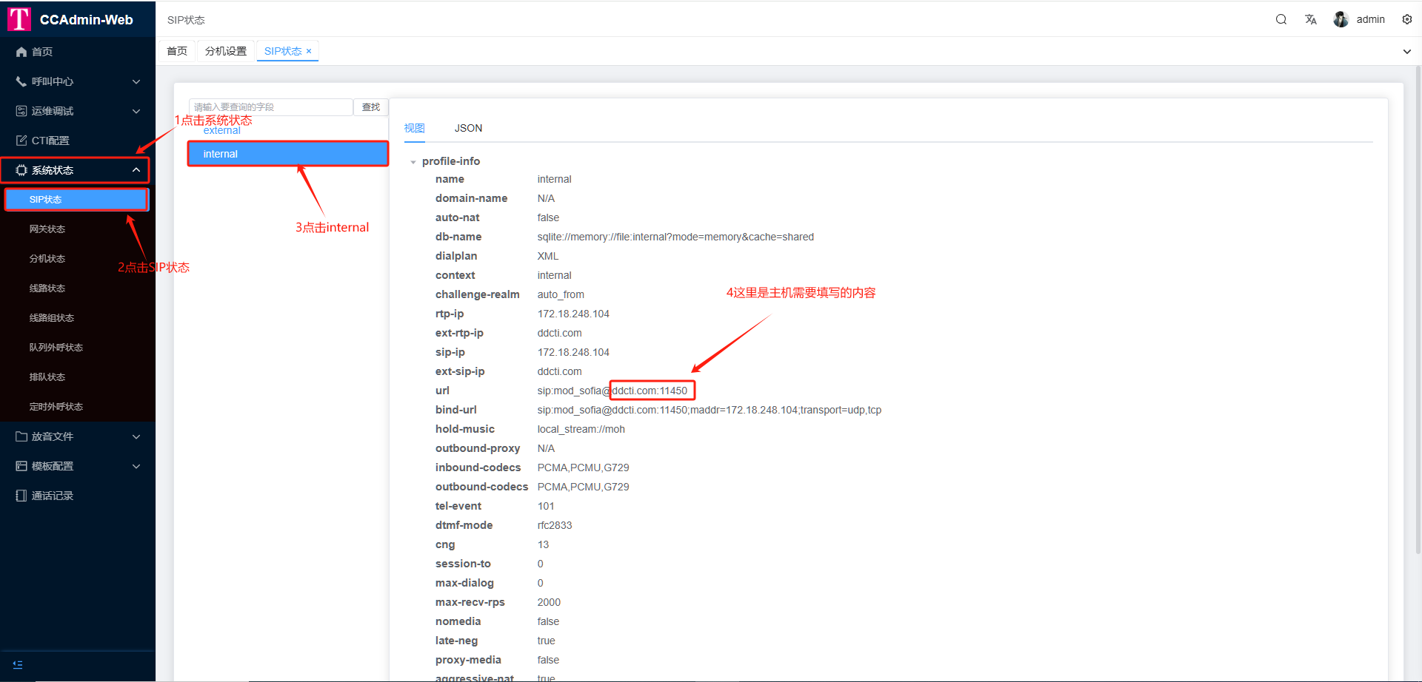1422x682 pixels.
Task: Open the language translation icon
Action: pos(1310,19)
